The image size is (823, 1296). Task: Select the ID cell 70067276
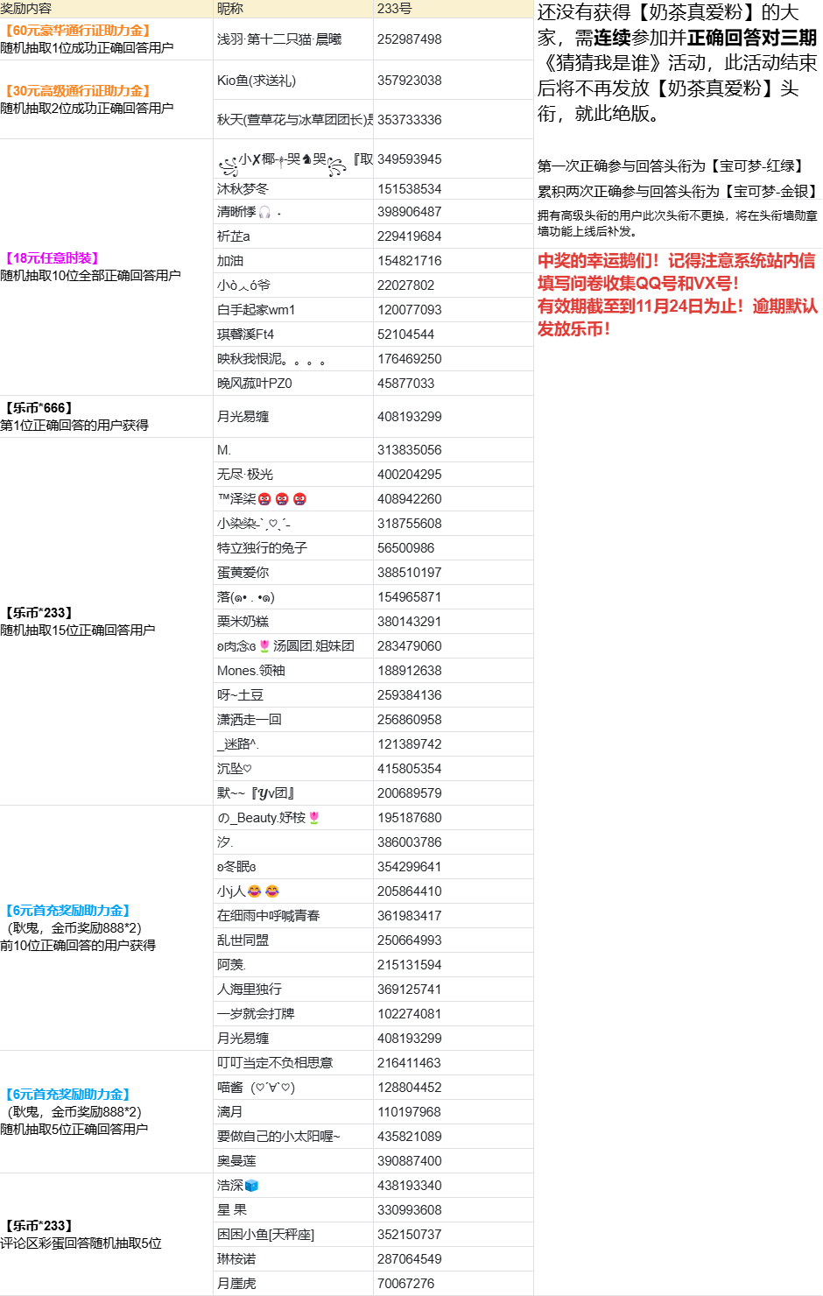point(406,1284)
